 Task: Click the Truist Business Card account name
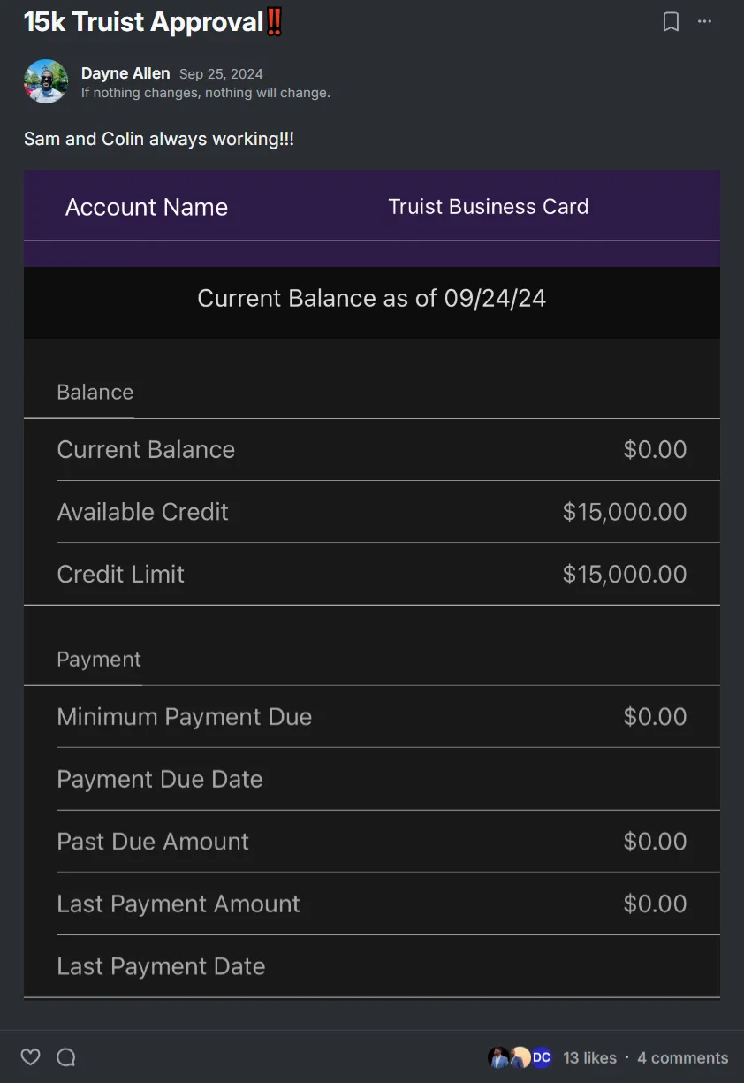(488, 207)
